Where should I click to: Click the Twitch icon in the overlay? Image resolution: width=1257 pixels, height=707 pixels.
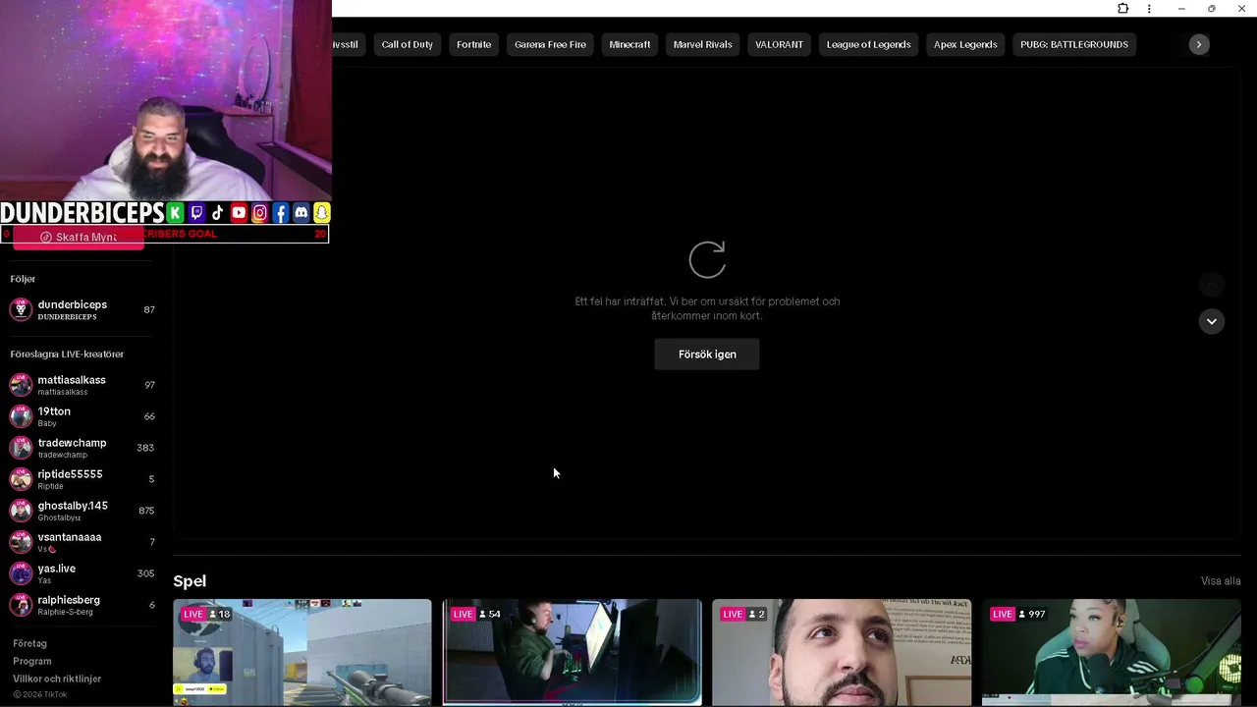(196, 213)
